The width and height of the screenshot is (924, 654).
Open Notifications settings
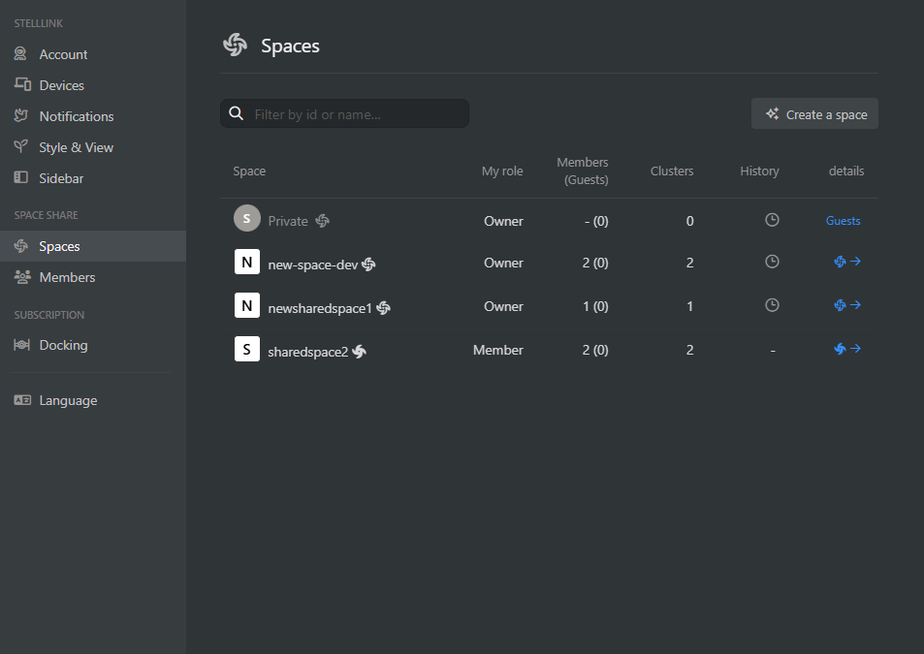coord(76,116)
